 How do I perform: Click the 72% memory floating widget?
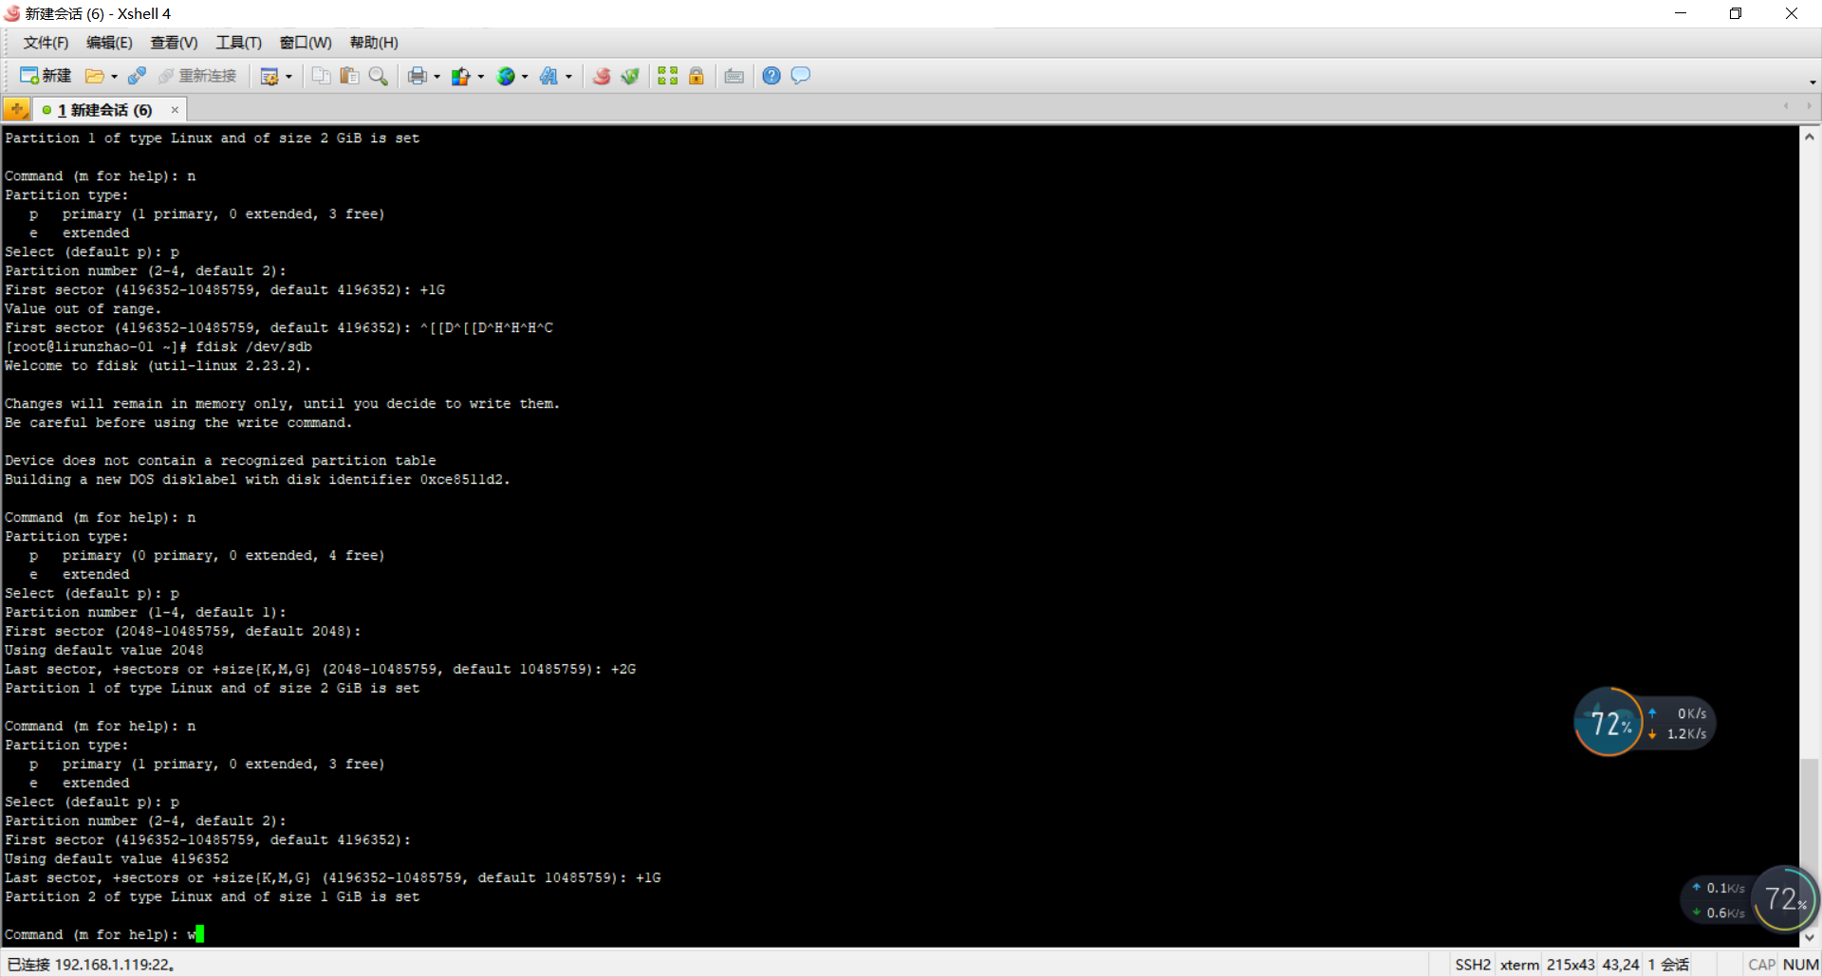click(x=1608, y=723)
